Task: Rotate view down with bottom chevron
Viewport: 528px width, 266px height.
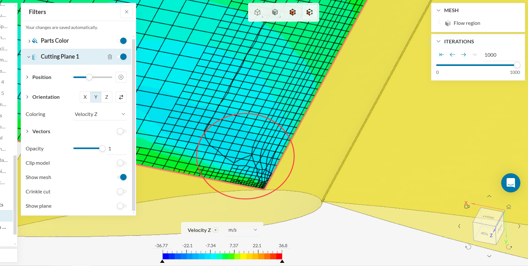Action: [489, 256]
